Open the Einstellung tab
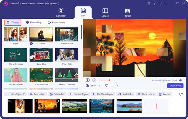188x119 pixels. (34, 23)
